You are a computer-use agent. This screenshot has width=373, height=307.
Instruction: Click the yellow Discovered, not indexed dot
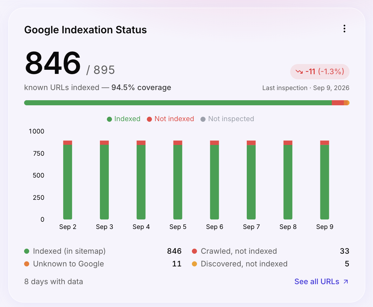[x=194, y=264]
